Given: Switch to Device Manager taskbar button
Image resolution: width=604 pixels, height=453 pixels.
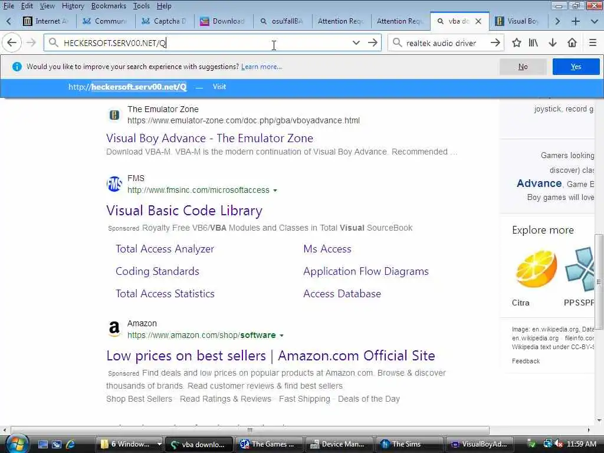Looking at the screenshot, I should click(338, 444).
